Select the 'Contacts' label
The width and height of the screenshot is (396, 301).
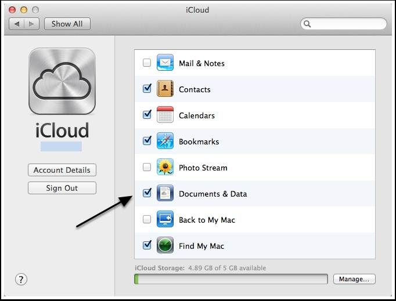tap(195, 89)
